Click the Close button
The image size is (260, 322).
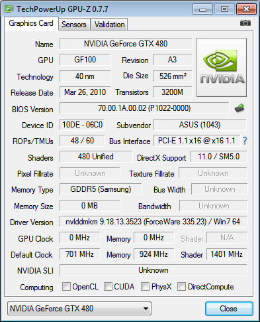coord(229,309)
